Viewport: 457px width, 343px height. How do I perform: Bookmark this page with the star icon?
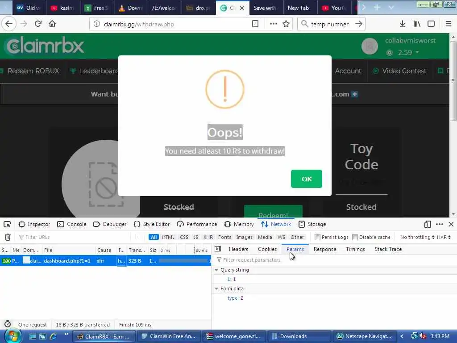286,24
